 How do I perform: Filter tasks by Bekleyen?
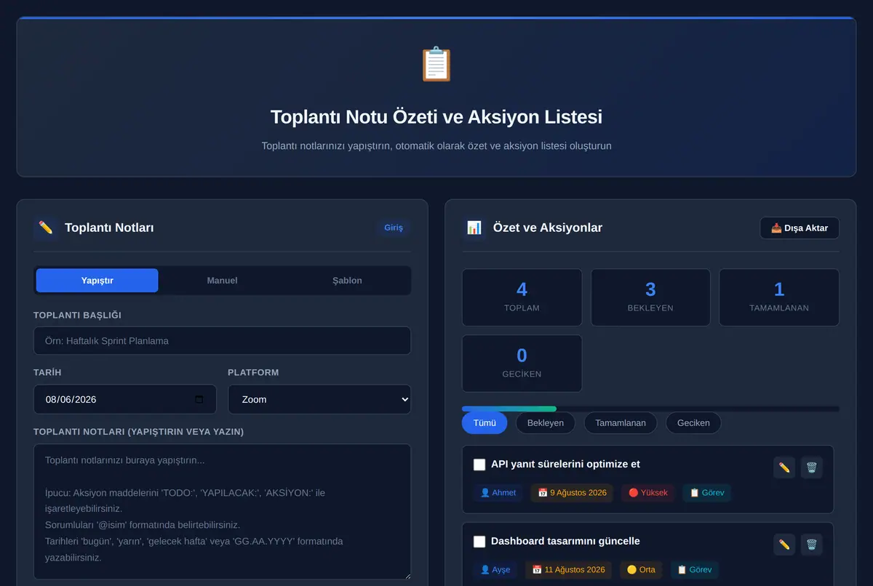click(546, 423)
